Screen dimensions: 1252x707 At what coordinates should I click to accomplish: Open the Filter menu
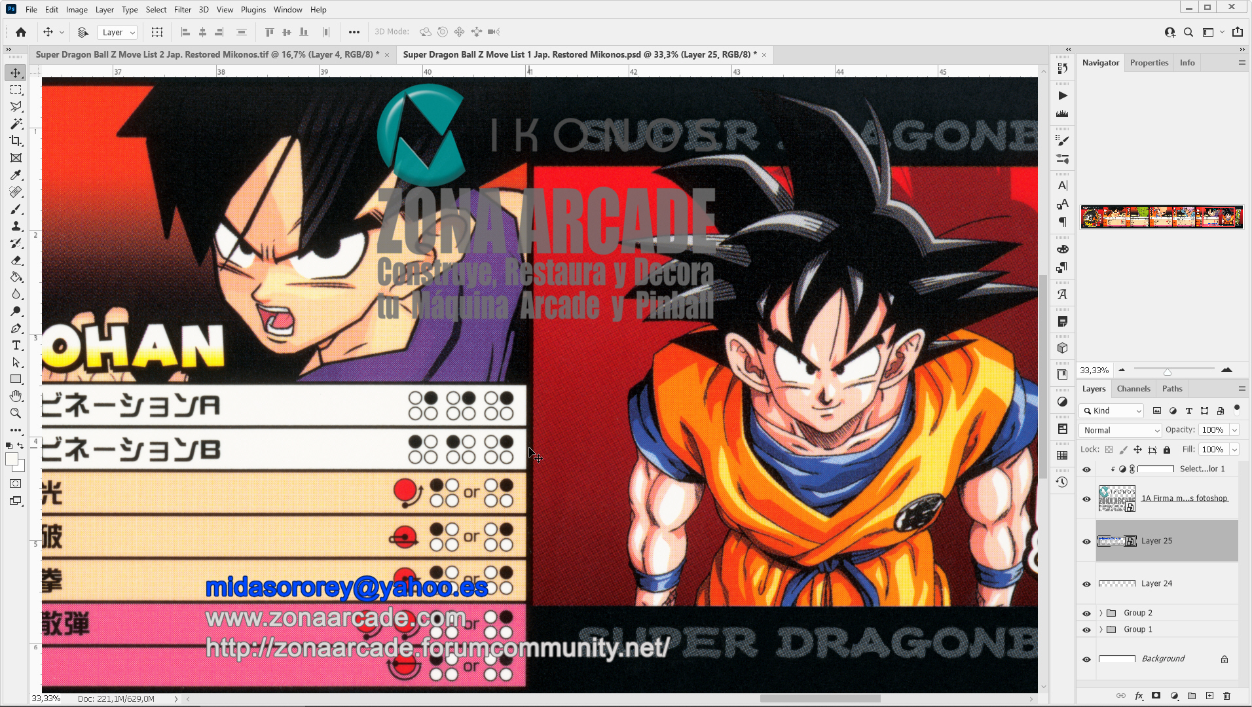pyautogui.click(x=183, y=9)
